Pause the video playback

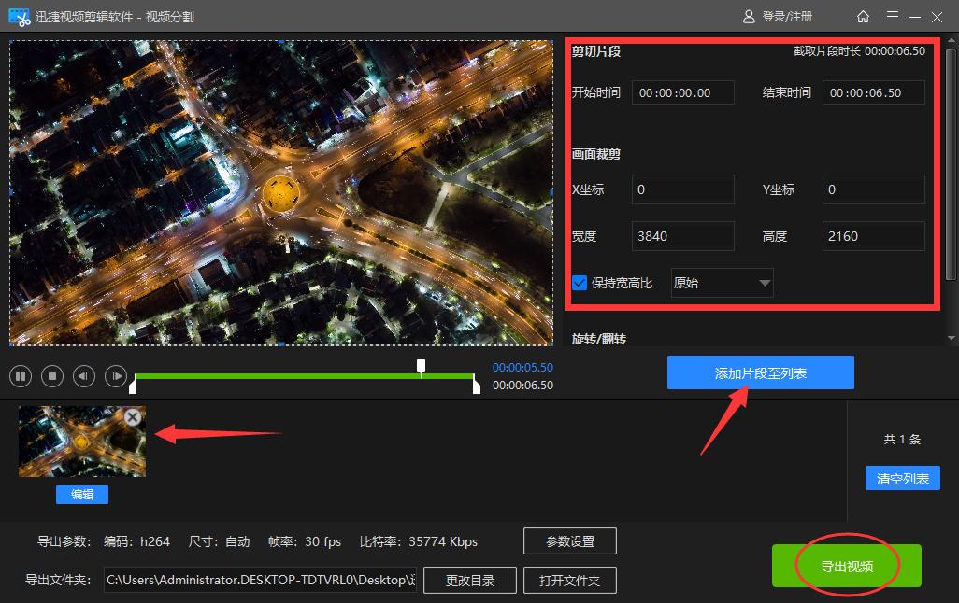click(x=20, y=376)
